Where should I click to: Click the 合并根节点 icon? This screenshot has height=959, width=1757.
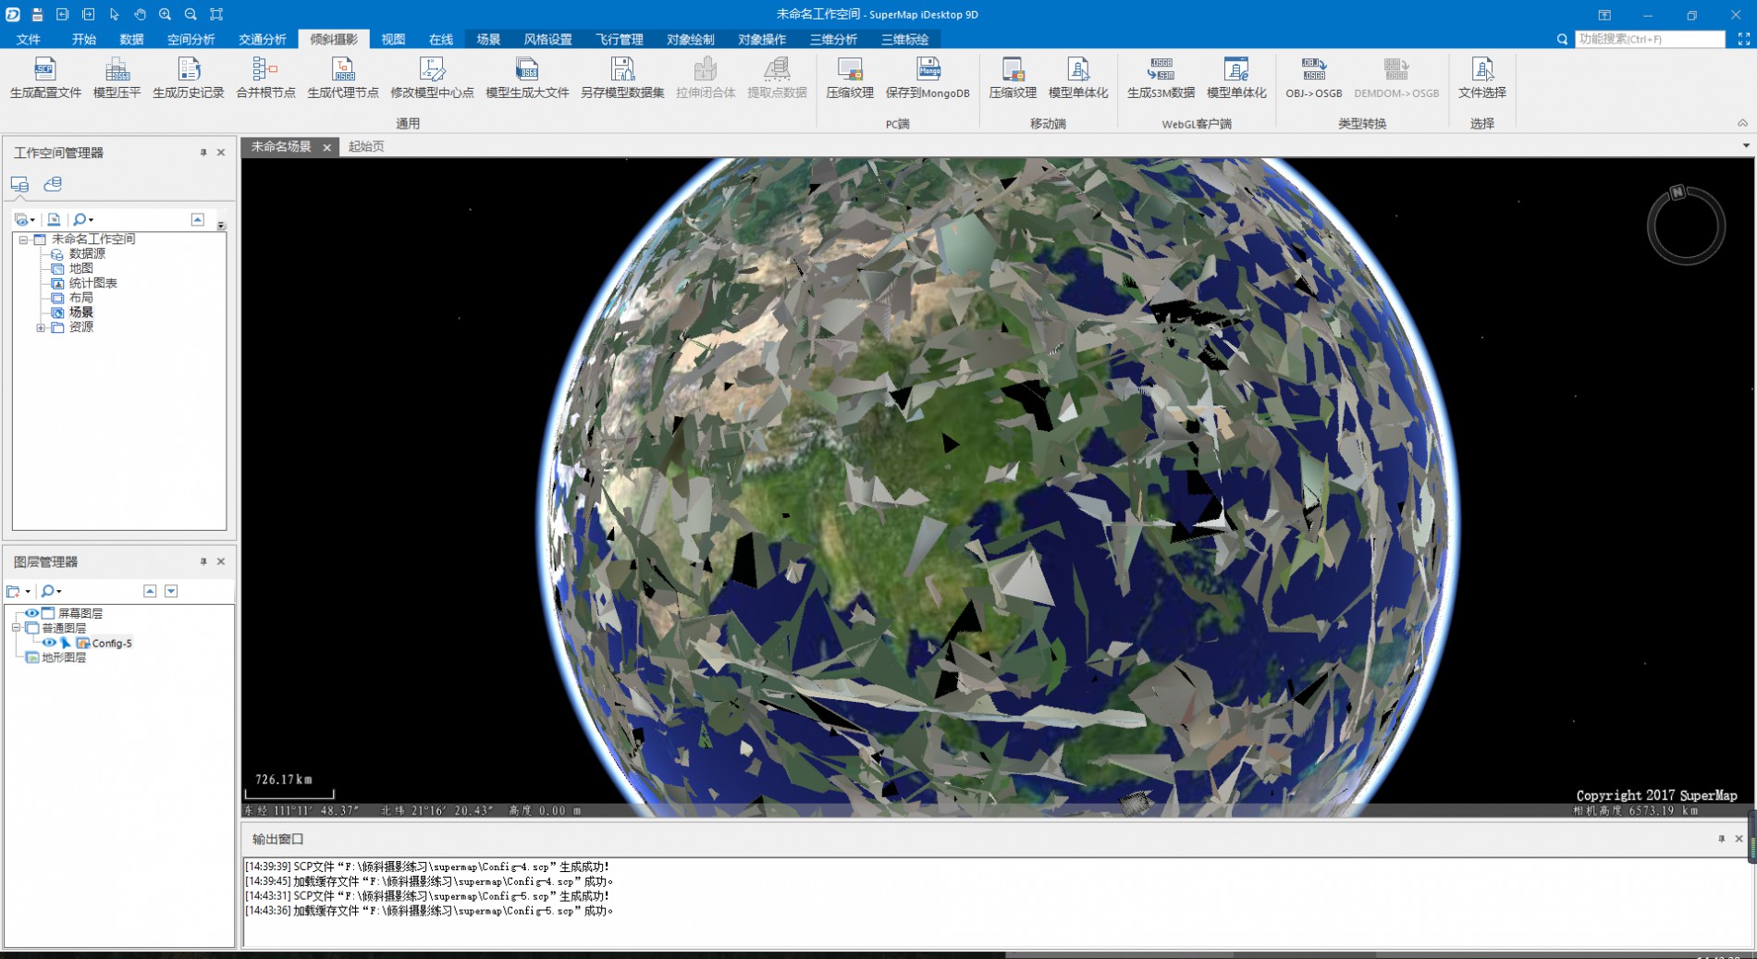[x=265, y=69]
